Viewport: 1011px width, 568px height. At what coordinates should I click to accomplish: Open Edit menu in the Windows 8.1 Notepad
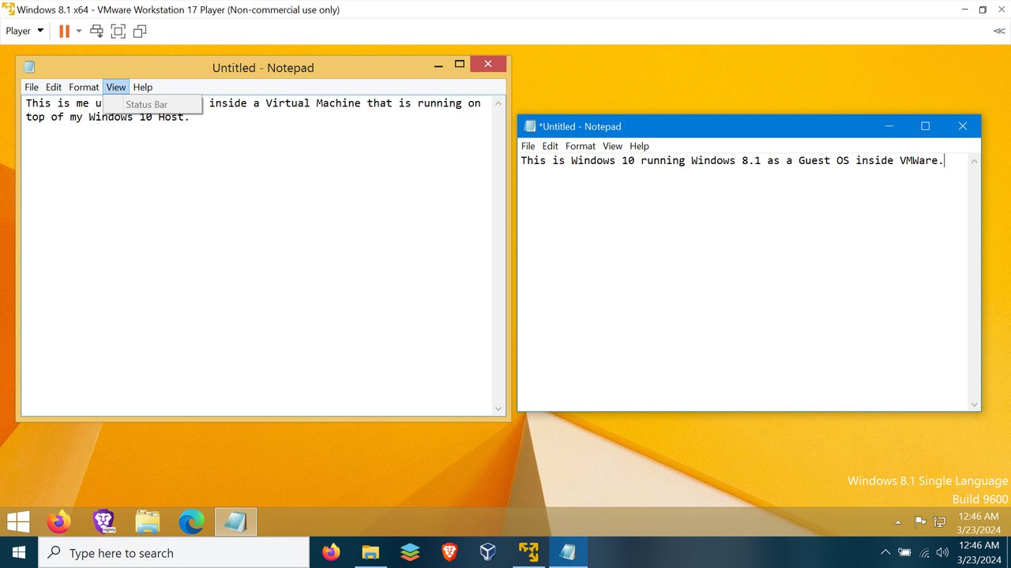pos(54,88)
